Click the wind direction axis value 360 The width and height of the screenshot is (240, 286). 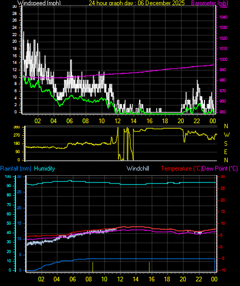(16, 127)
